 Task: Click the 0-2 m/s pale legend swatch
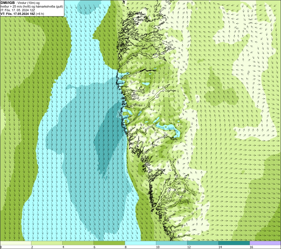16,243
